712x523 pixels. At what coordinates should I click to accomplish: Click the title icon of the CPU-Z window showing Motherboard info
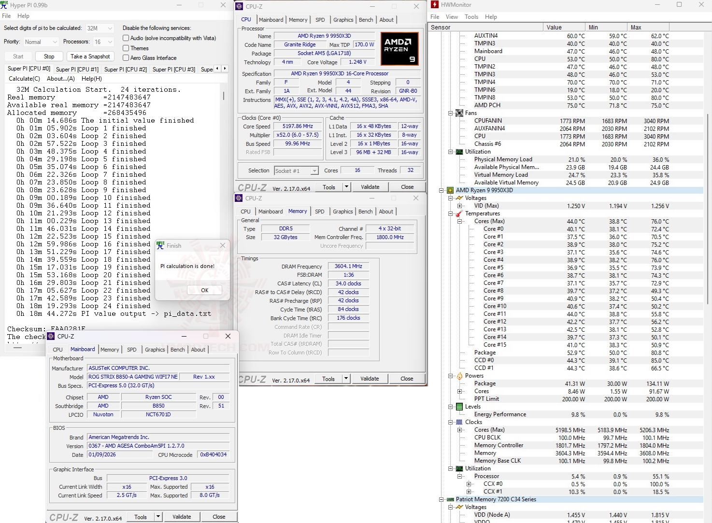click(x=51, y=336)
